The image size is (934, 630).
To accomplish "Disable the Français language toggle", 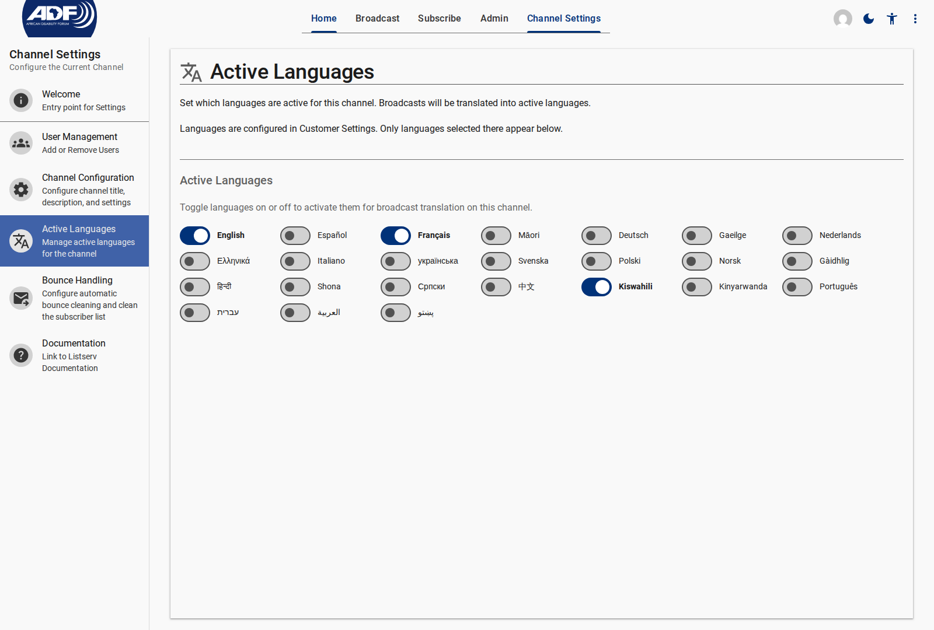I will point(396,236).
